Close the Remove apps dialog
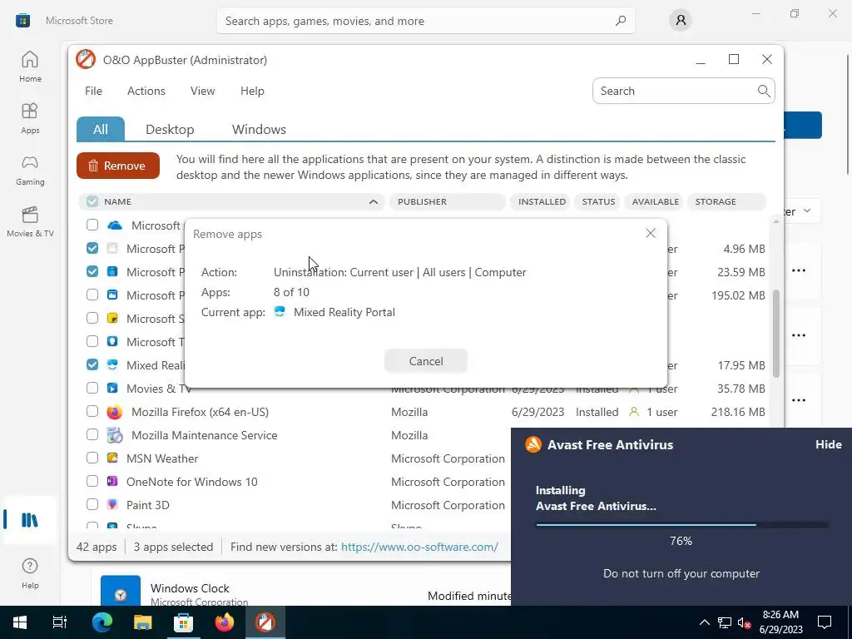852x639 pixels. 651,233
